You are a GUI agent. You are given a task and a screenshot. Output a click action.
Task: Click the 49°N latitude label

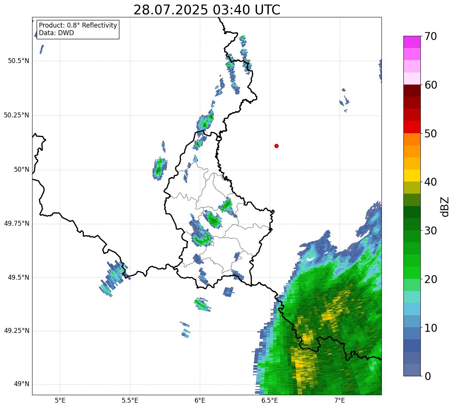(22, 384)
